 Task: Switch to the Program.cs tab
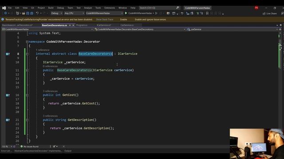tap(82, 25)
